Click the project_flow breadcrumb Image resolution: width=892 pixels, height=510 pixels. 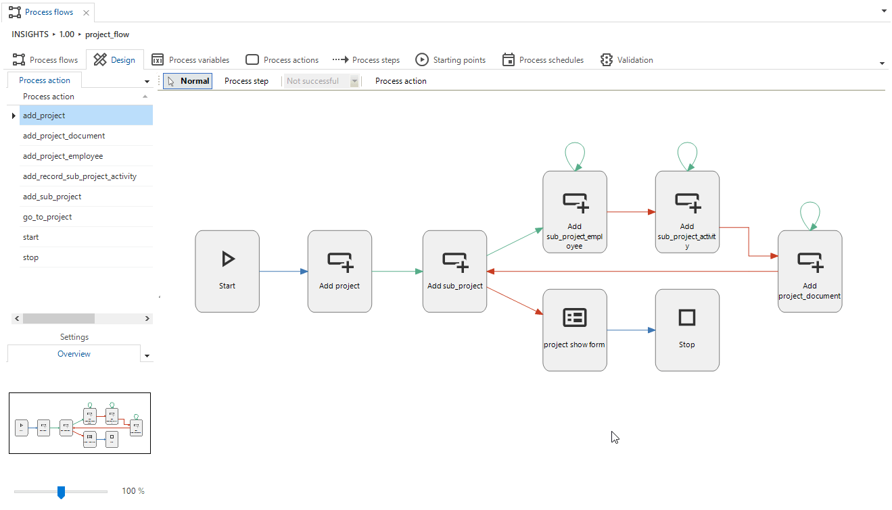pos(107,34)
